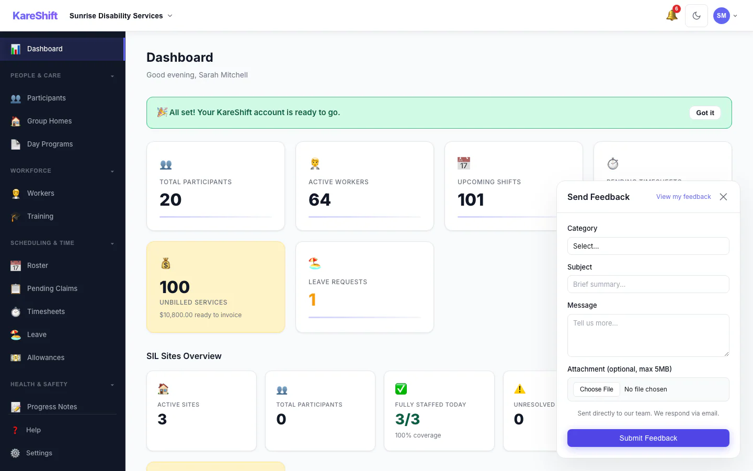Click the Timesheets stopwatch icon in sidebar
753x471 pixels.
[16, 312]
